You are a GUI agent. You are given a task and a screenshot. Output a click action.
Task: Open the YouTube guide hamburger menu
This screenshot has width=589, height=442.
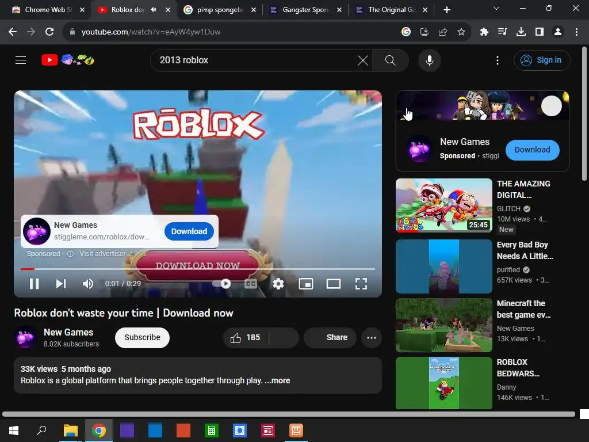click(21, 60)
